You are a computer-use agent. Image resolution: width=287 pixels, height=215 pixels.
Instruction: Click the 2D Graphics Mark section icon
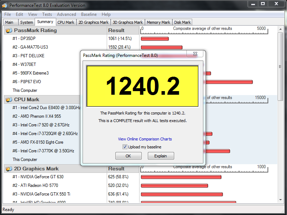pyautogui.click(x=9, y=169)
